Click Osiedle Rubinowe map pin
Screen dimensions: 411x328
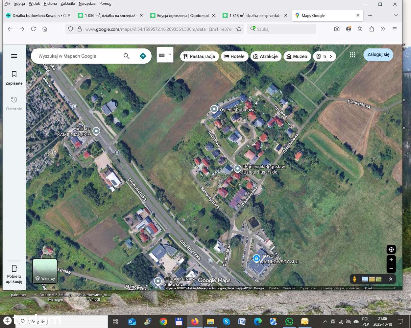tap(214, 109)
